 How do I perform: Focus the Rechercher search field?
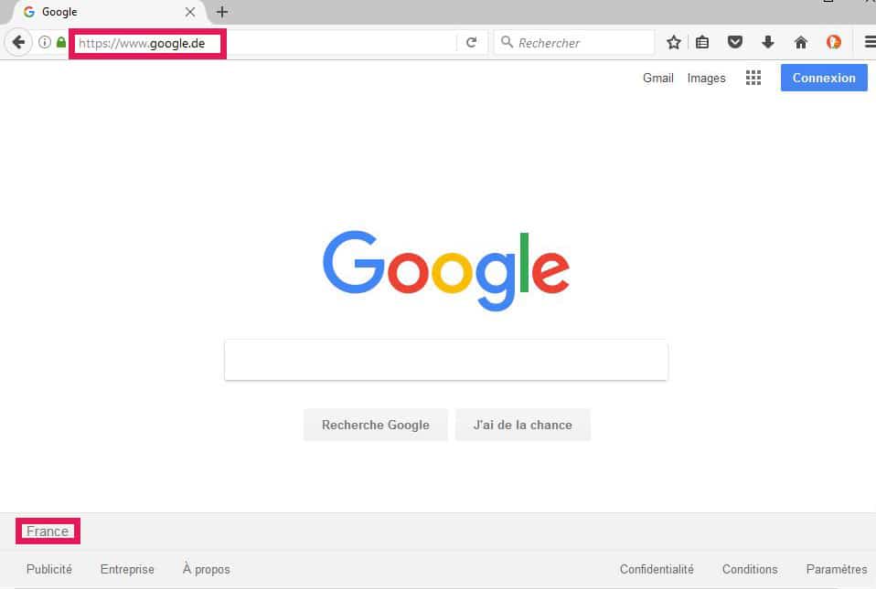pos(574,42)
